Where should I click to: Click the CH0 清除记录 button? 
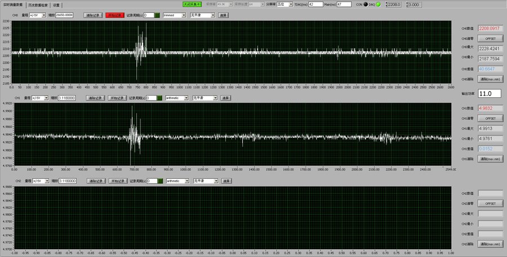(93, 15)
